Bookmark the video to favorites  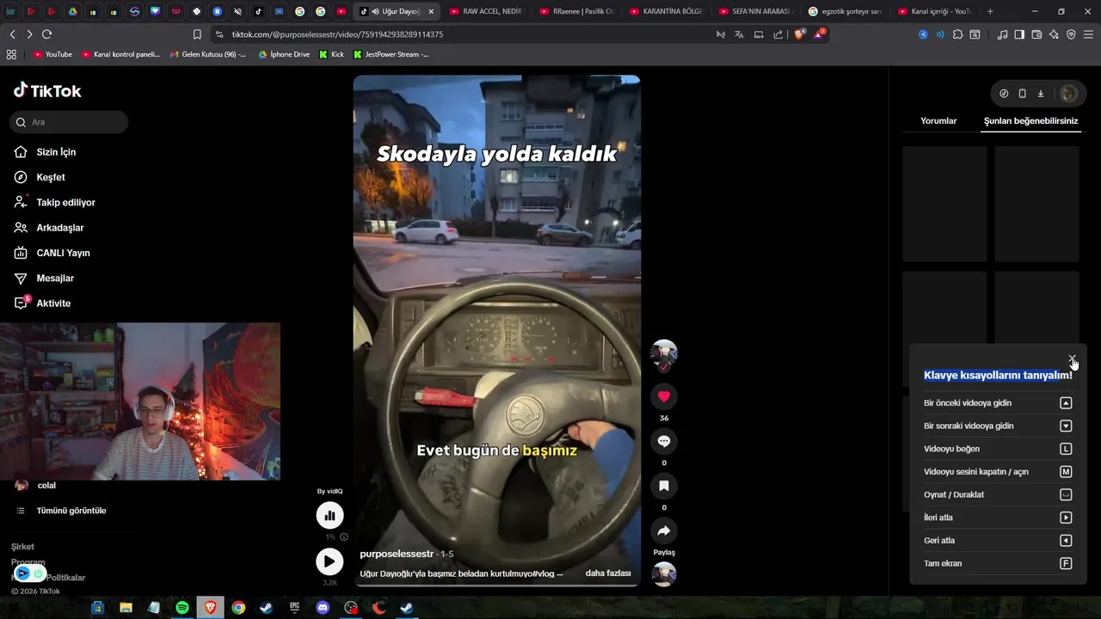pos(664,486)
